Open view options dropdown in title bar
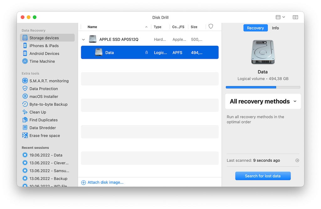The image size is (321, 209). coord(280,17)
